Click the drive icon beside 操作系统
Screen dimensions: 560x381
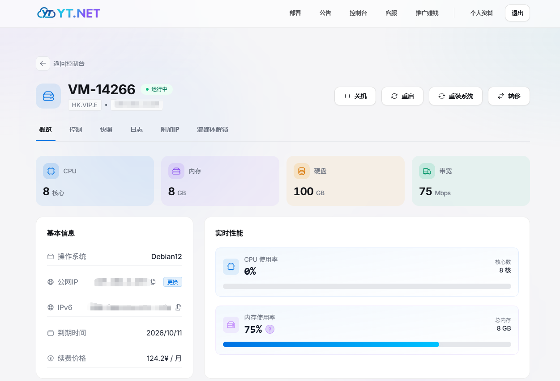click(x=51, y=256)
